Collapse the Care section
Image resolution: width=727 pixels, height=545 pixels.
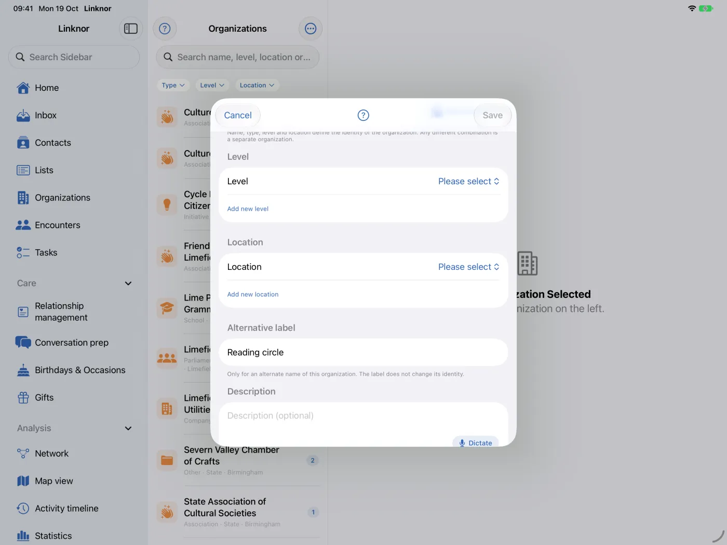click(128, 283)
